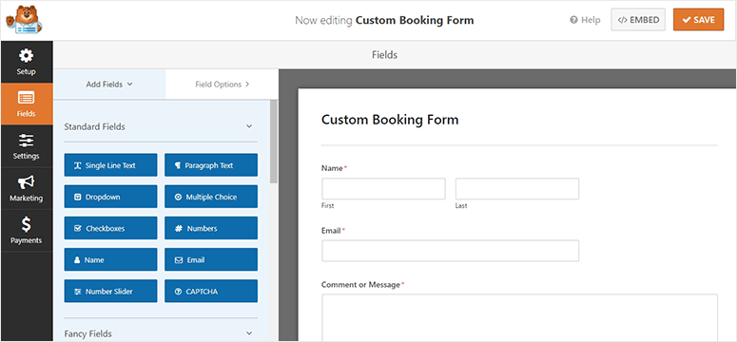
Task: Open the Settings panel in sidebar
Action: (27, 146)
